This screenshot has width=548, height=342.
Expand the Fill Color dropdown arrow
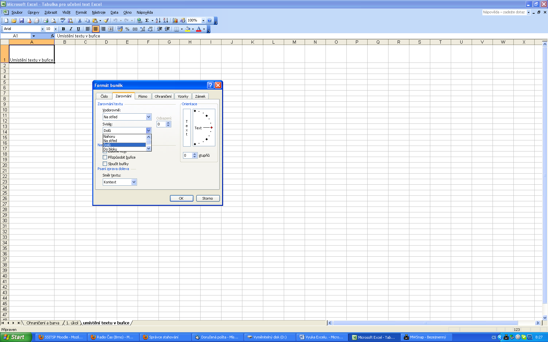193,29
